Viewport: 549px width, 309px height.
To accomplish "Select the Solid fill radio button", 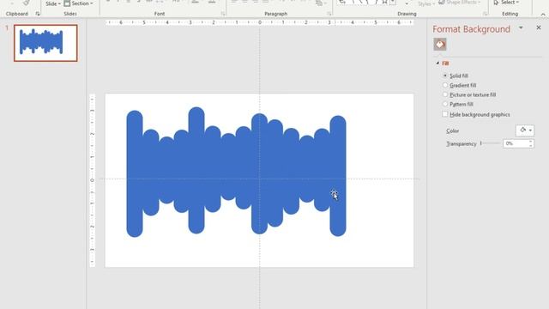I will click(445, 76).
